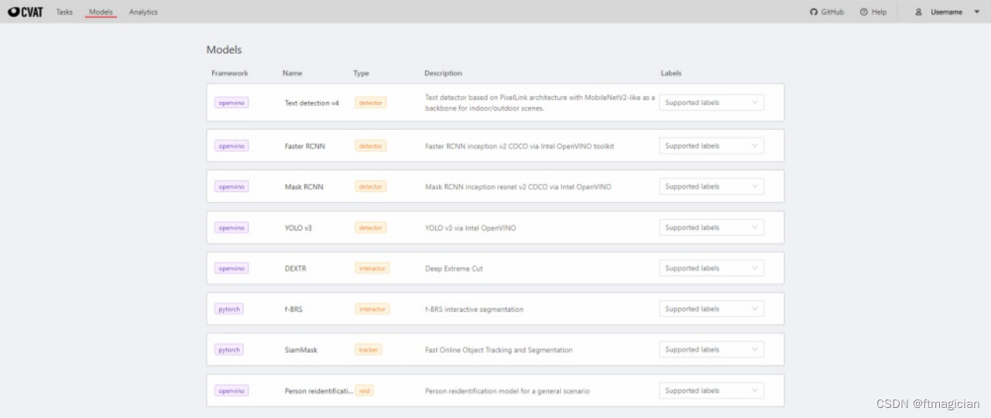Screen dimensions: 991x418
Task: Open Supported labels for Text detection v4
Action: 712,102
